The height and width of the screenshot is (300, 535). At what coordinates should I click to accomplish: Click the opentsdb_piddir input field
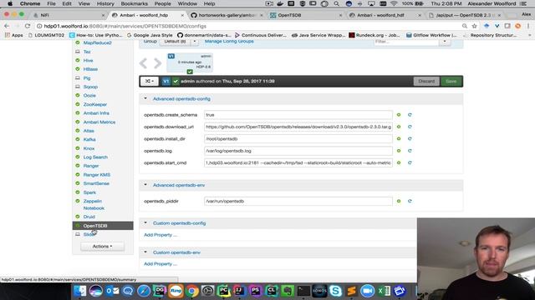pyautogui.click(x=298, y=201)
